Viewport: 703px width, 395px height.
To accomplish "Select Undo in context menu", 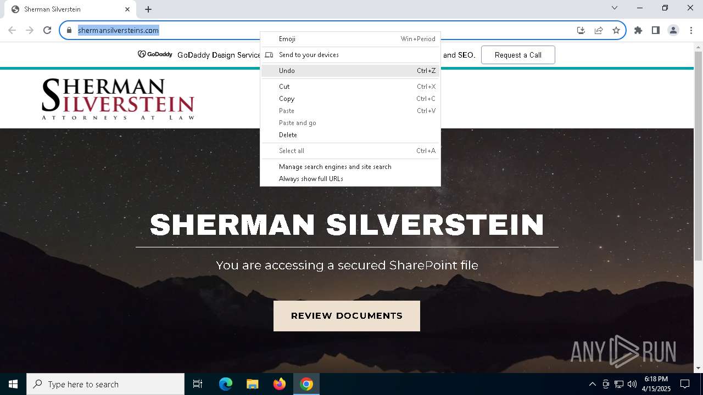I will (x=350, y=71).
